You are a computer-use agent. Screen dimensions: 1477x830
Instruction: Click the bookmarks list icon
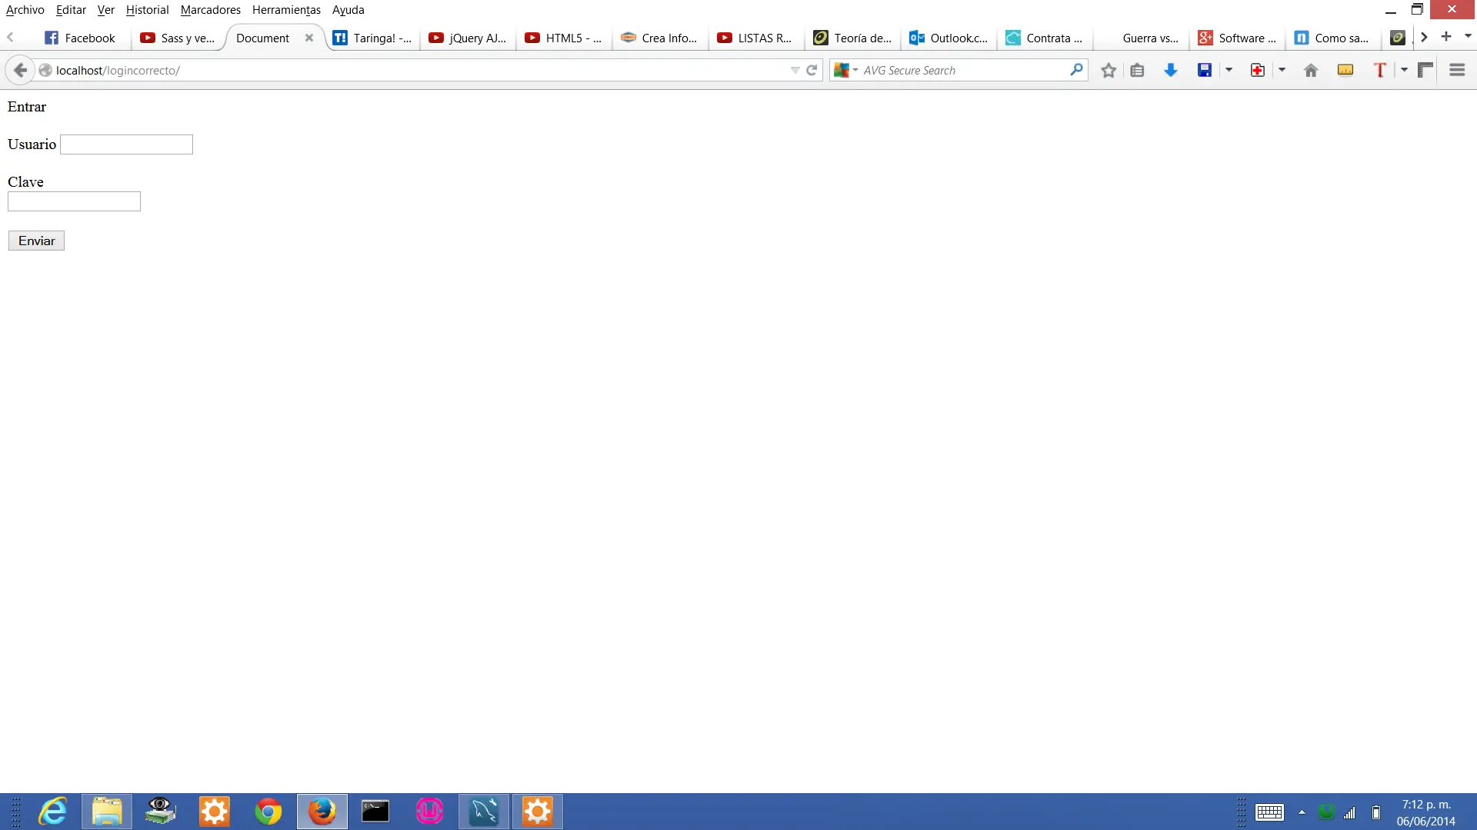pyautogui.click(x=1137, y=70)
